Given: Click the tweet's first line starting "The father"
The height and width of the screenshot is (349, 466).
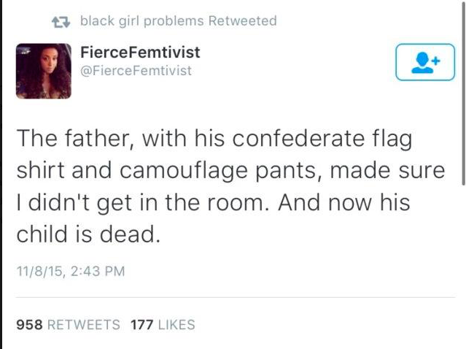Looking at the screenshot, I should point(219,138).
